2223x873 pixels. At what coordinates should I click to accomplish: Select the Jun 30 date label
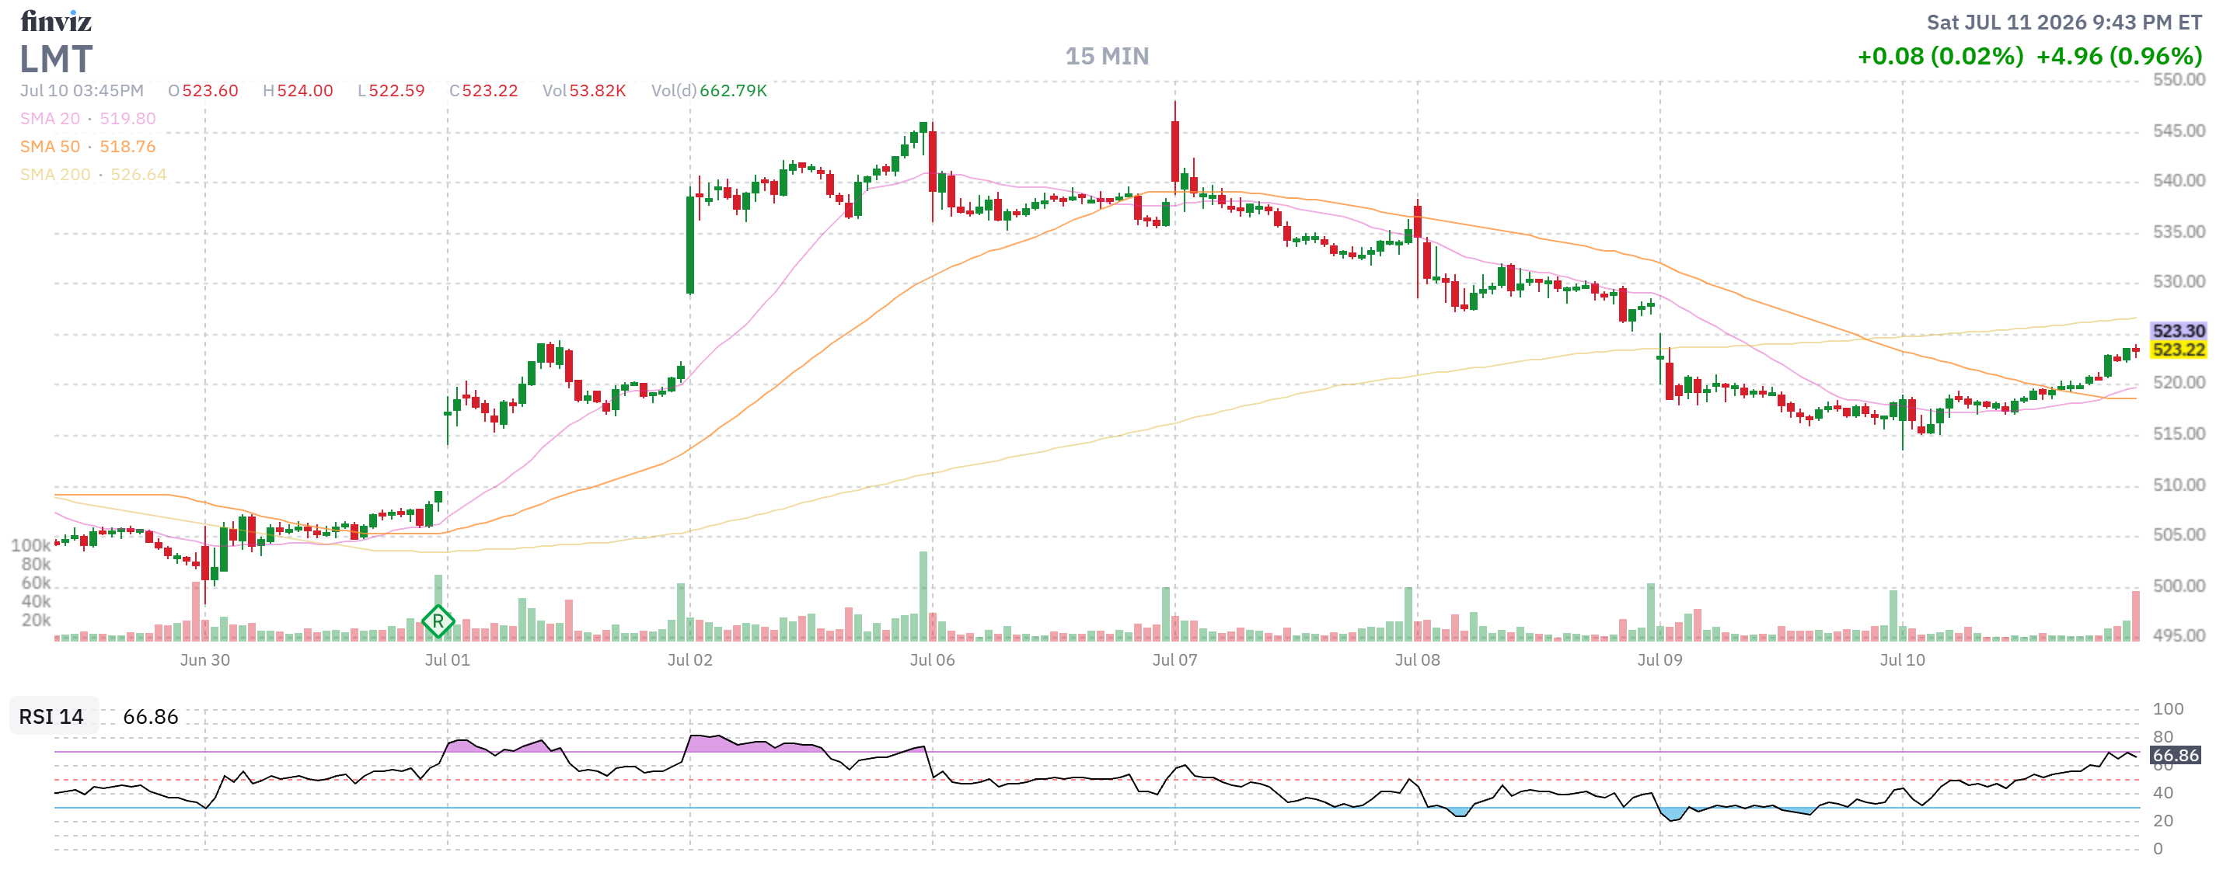(204, 660)
